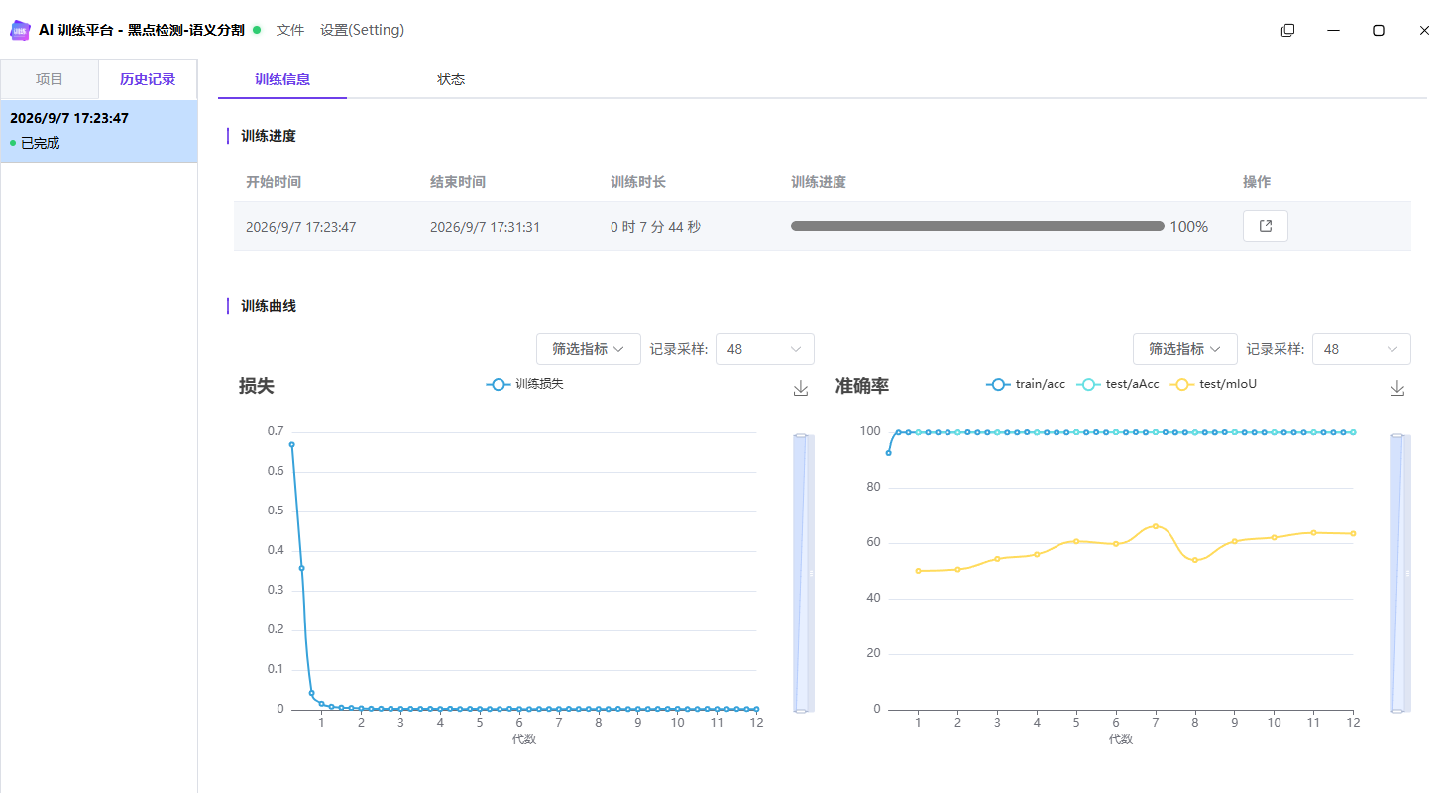Select the 训练信息 tab

click(282, 79)
